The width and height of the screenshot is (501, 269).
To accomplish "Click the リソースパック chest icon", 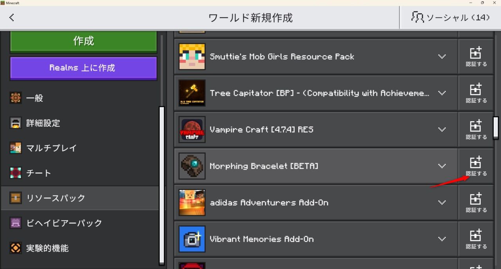I will pos(16,198).
